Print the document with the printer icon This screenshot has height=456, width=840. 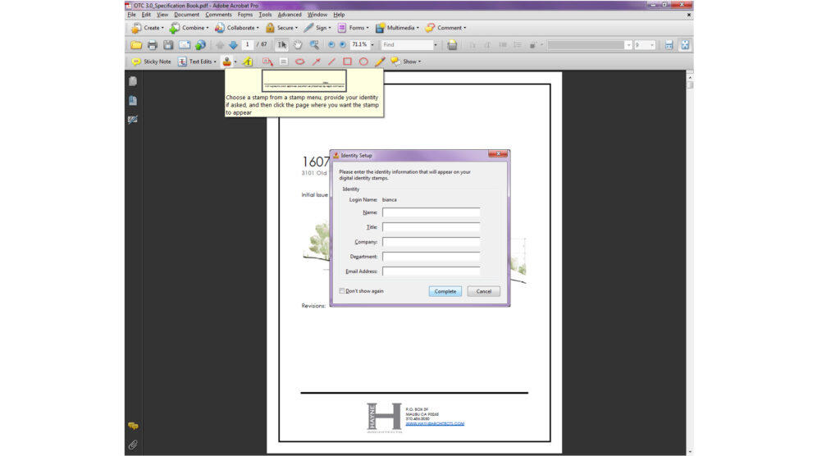[x=152, y=45]
